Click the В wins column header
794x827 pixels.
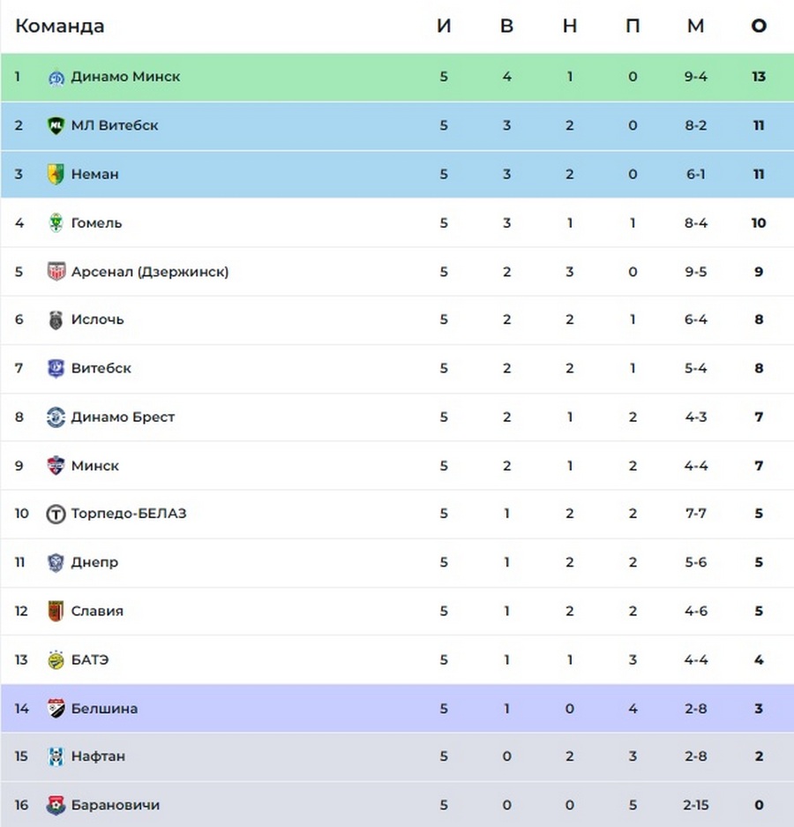(x=506, y=26)
